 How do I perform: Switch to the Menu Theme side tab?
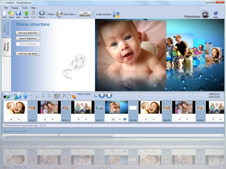pyautogui.click(x=6, y=46)
